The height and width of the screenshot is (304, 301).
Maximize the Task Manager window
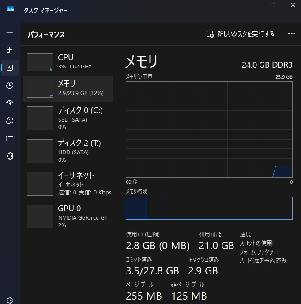coord(273,5)
